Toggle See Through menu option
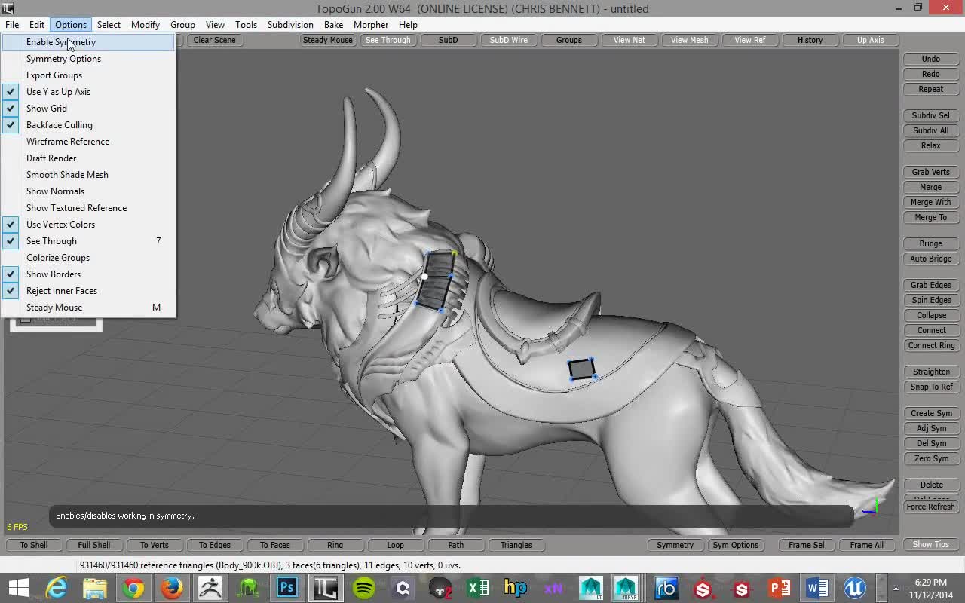 [x=89, y=241]
